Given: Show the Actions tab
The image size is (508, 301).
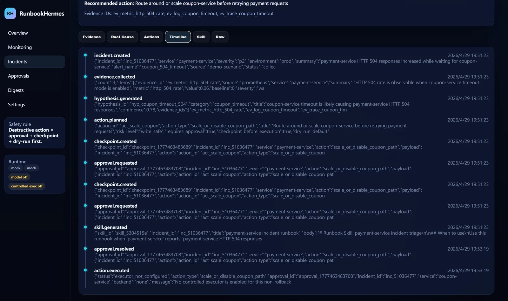Looking at the screenshot, I should [151, 37].
